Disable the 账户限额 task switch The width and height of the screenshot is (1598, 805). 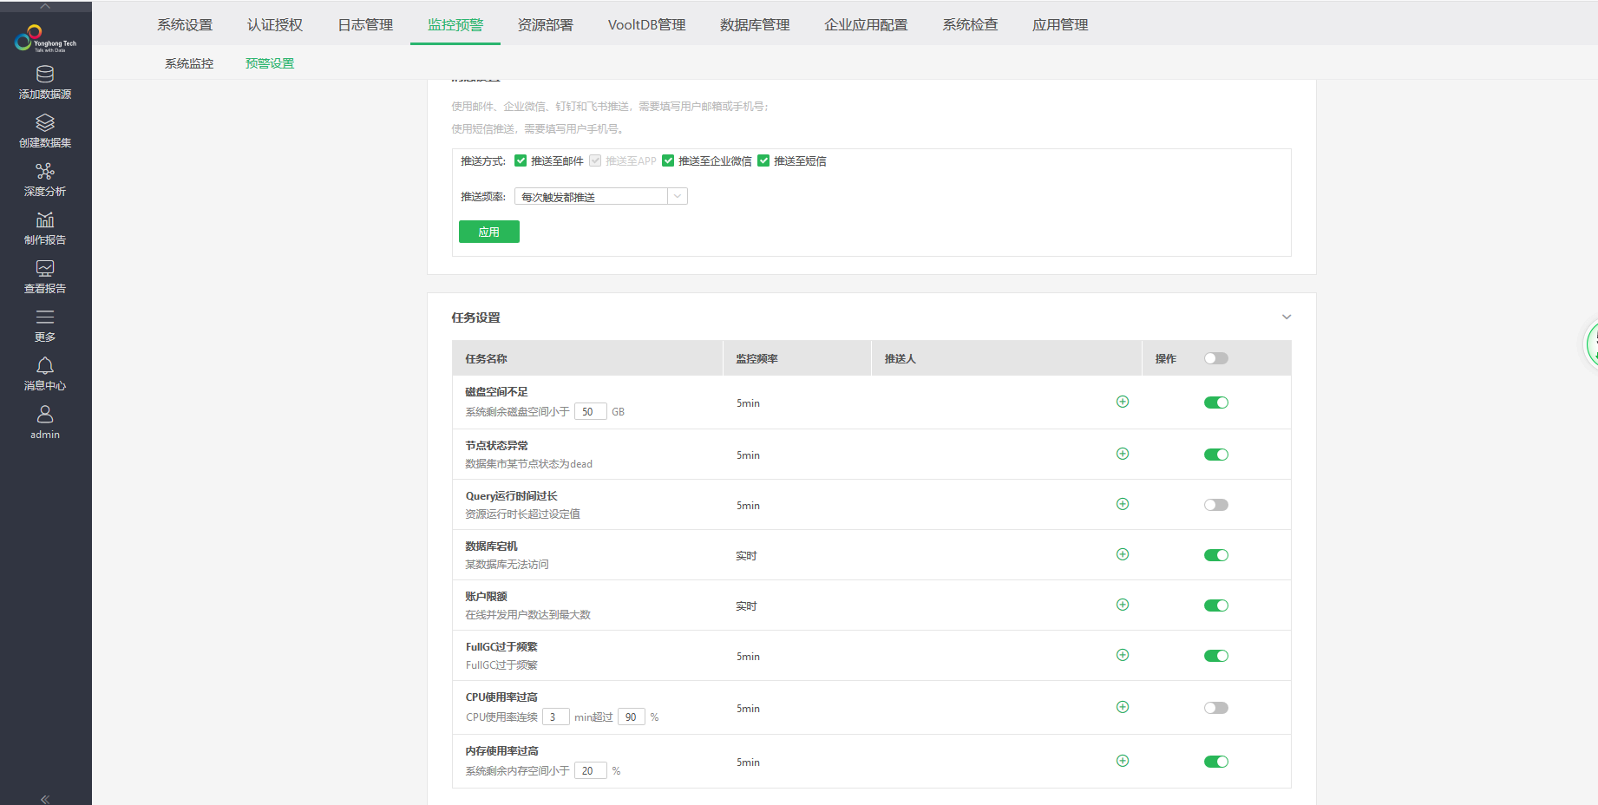1216,605
